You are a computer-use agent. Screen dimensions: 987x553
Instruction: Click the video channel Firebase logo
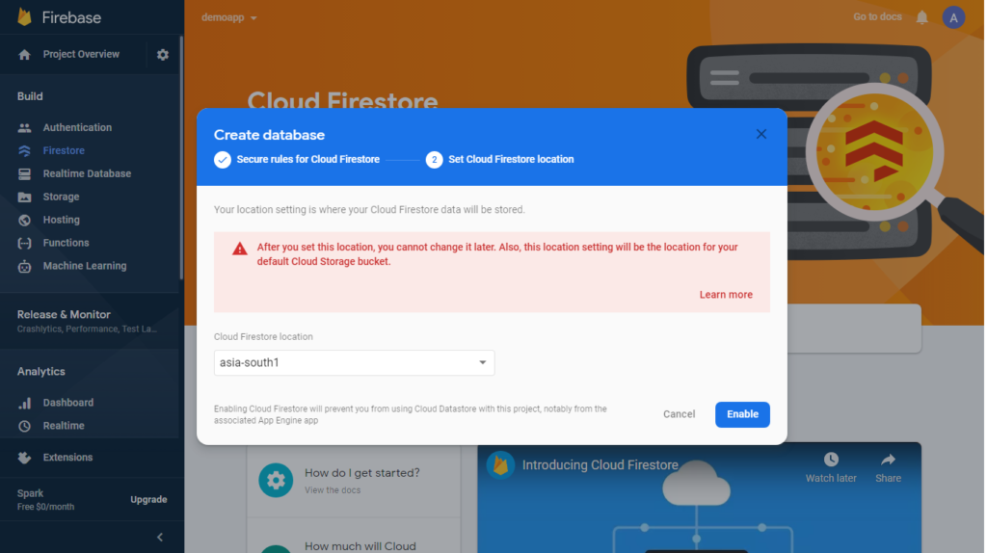500,465
